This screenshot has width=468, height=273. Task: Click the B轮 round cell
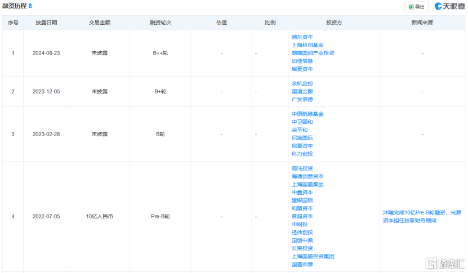coord(161,135)
